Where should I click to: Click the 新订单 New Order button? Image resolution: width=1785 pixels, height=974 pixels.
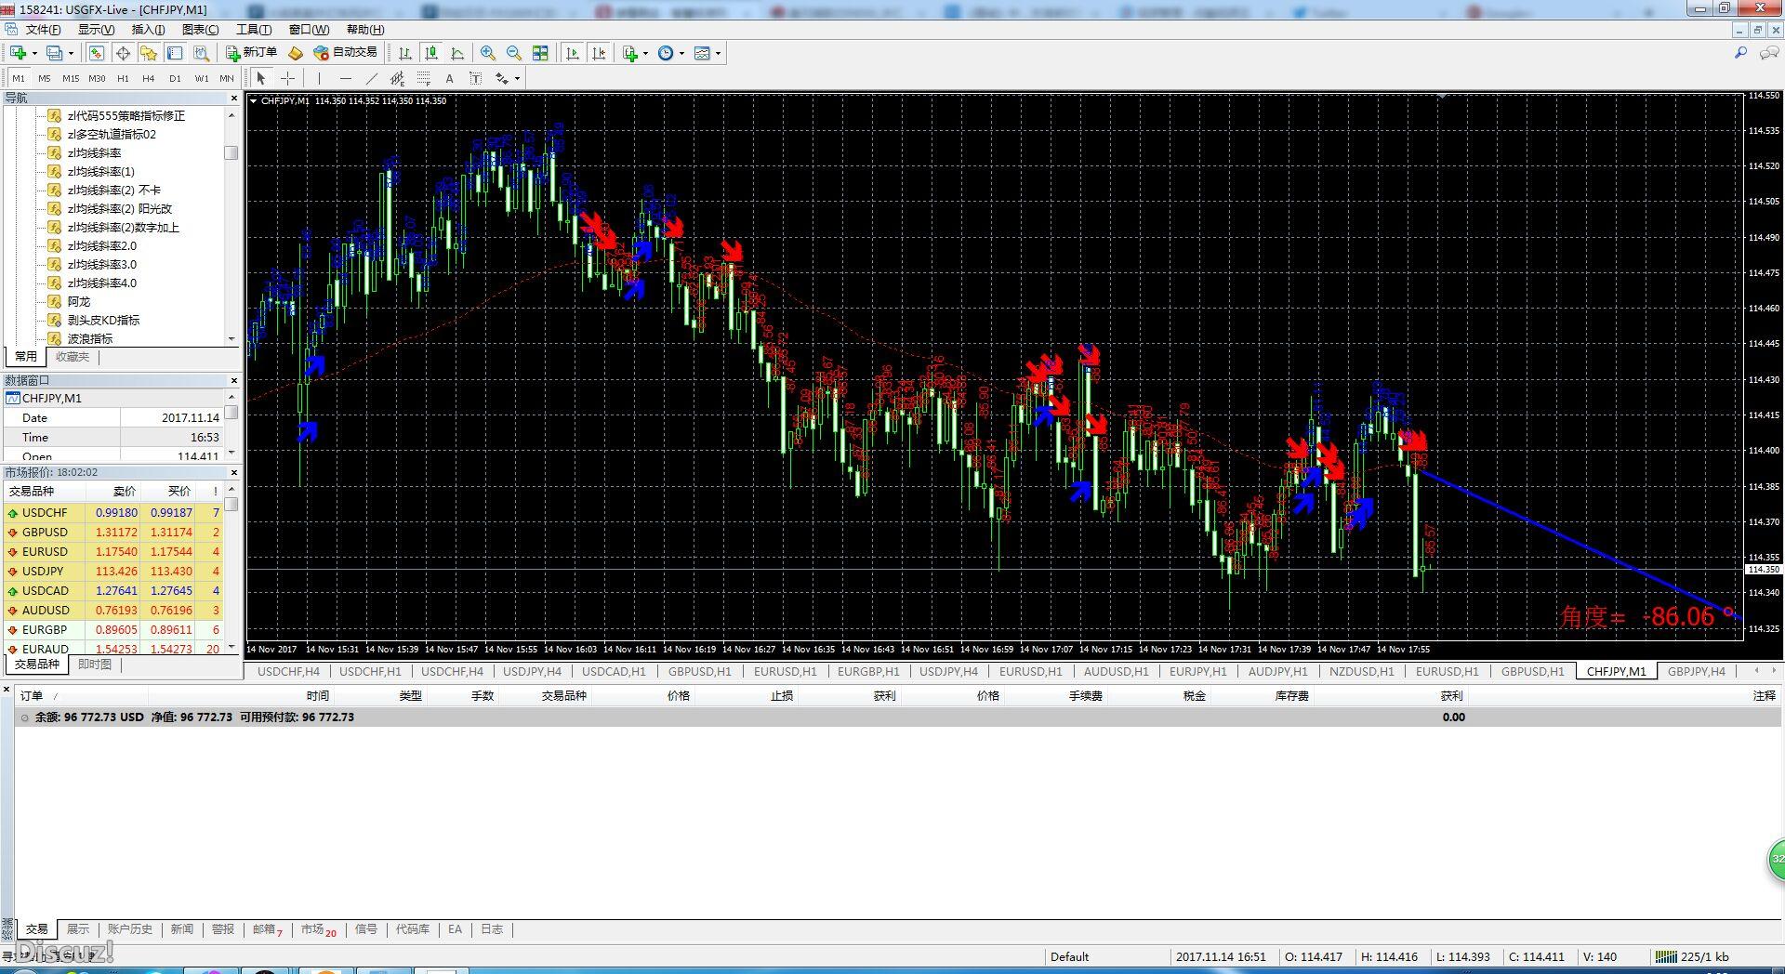click(x=252, y=53)
